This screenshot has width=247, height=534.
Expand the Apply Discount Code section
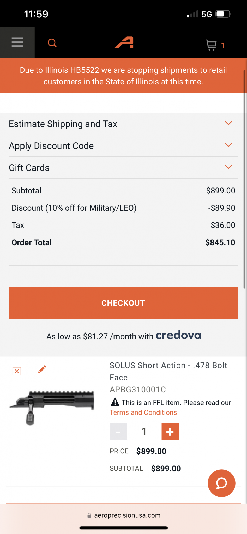click(123, 146)
